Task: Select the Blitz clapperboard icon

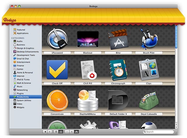Action: (118, 39)
